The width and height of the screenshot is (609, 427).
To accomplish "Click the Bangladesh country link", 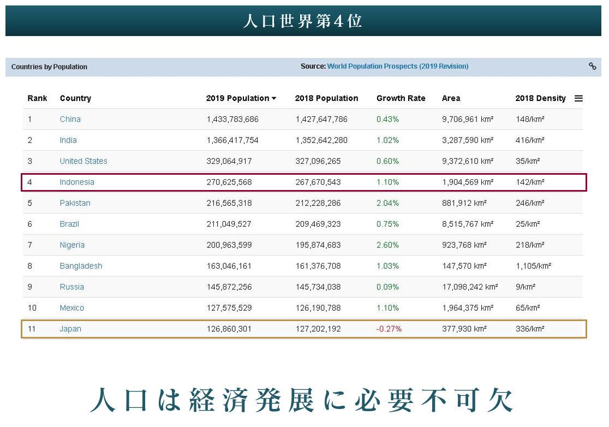I will 81,266.
